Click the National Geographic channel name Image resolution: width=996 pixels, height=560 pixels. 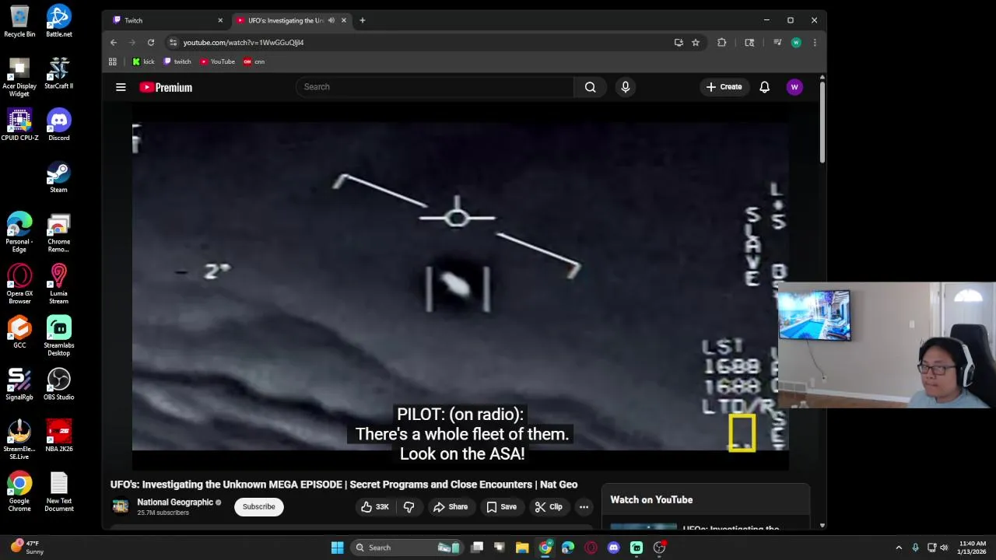pyautogui.click(x=175, y=502)
